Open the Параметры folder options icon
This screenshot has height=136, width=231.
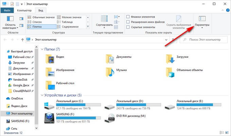point(202,18)
